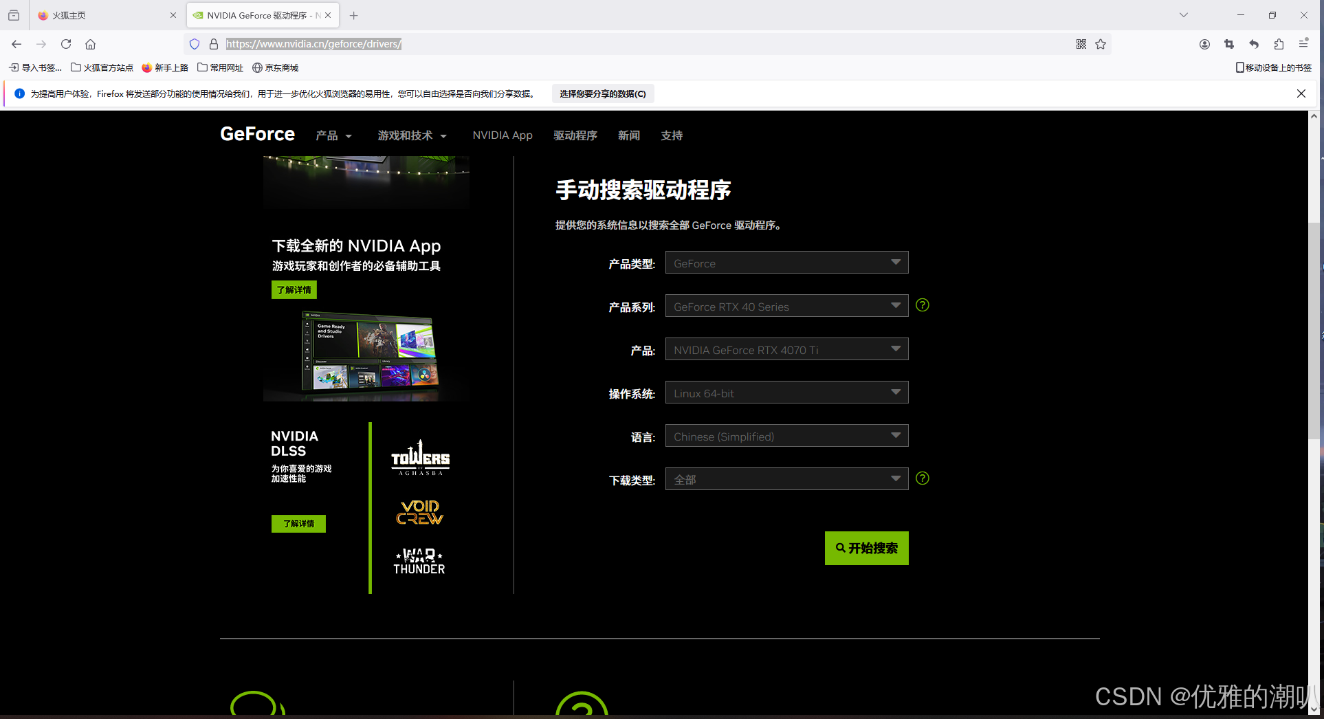Click the NVIDIA App laptop preview image
The image size is (1324, 719).
click(x=368, y=353)
